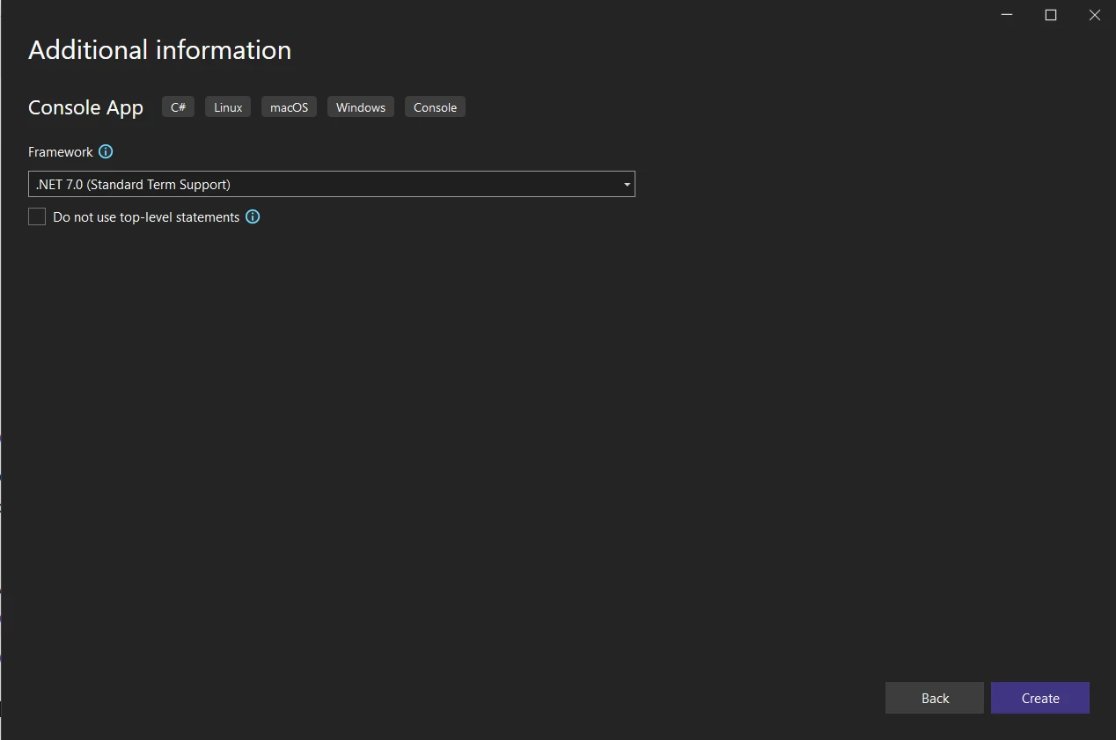
Task: Maximize the dialog window
Action: pos(1050,15)
